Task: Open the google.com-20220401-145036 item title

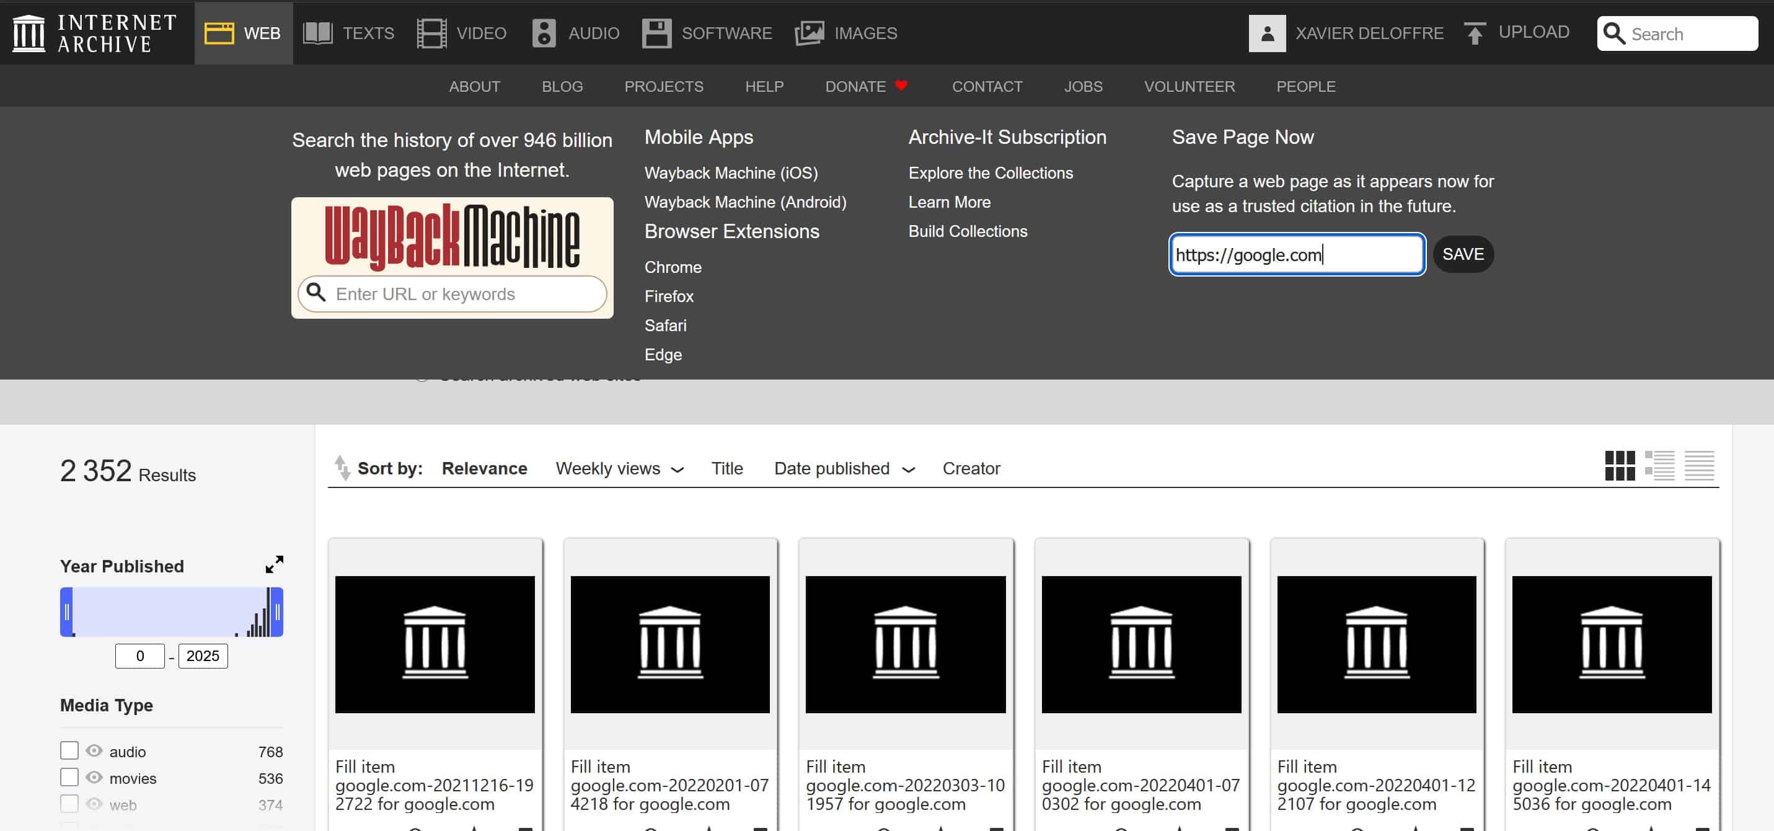Action: coord(1612,786)
